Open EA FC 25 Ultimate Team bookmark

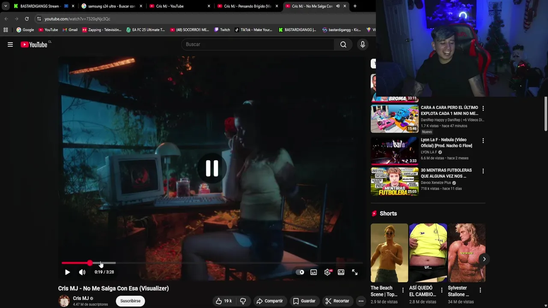(x=146, y=30)
